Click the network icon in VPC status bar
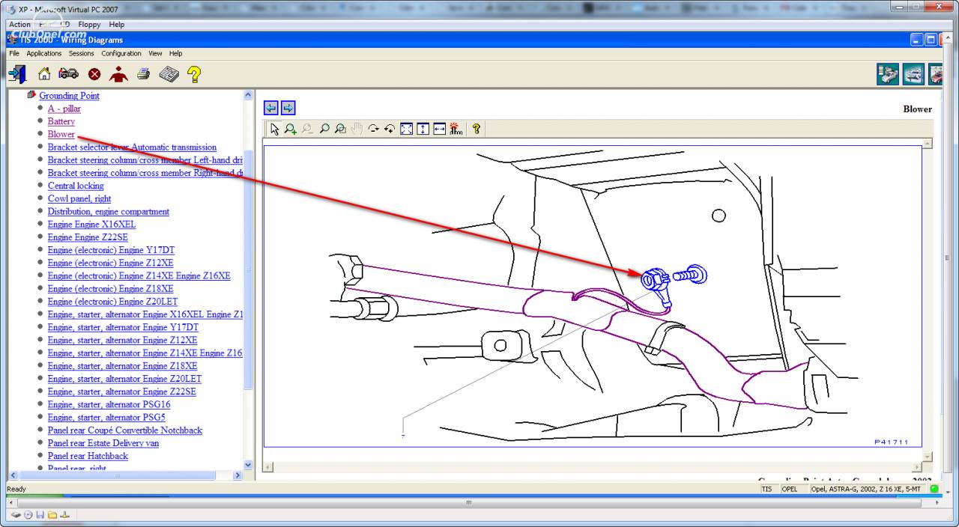The width and height of the screenshot is (959, 527). tap(64, 515)
